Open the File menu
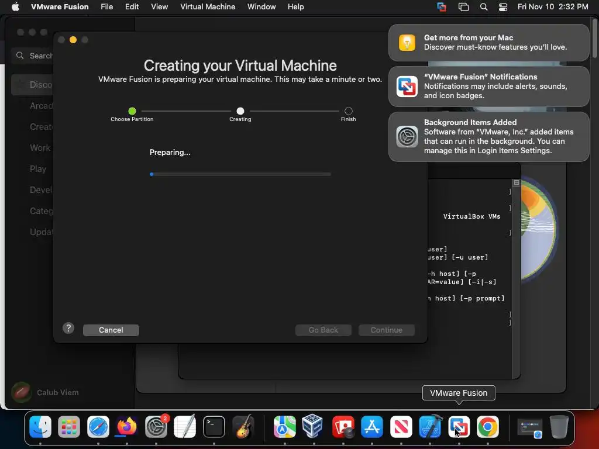This screenshot has height=449, width=599. coord(106,6)
